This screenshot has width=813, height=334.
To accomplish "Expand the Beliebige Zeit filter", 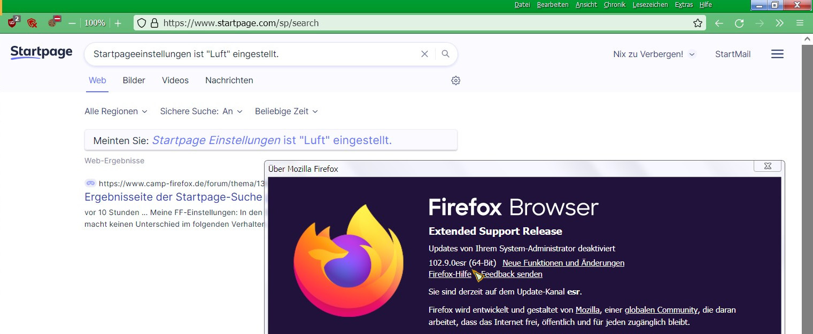I will tap(287, 112).
